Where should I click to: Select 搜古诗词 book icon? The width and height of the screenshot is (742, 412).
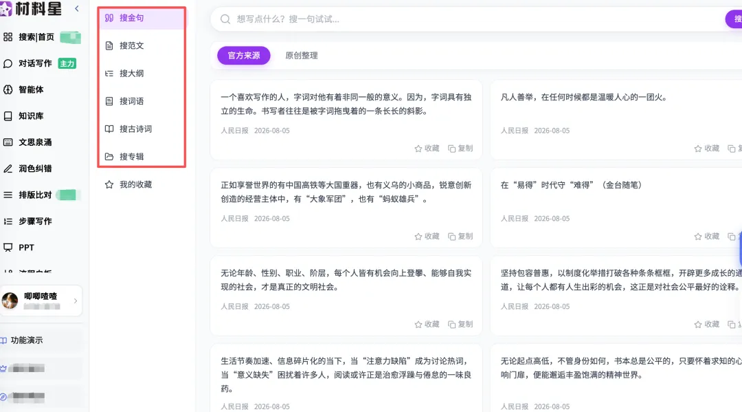(x=109, y=129)
